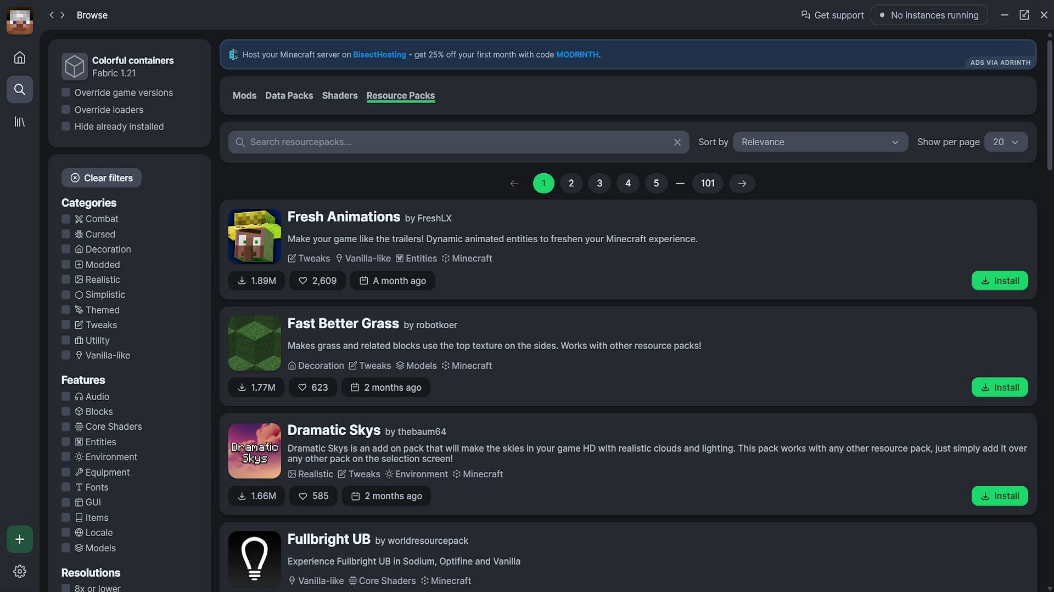Navigate forward using the next arrow
The width and height of the screenshot is (1054, 592).
741,183
